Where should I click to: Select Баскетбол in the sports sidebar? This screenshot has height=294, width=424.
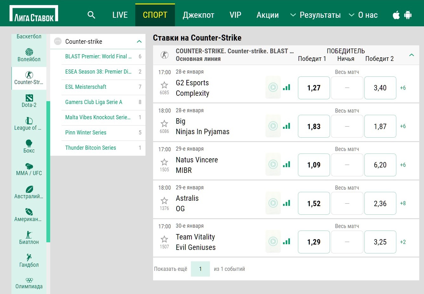pos(29,36)
